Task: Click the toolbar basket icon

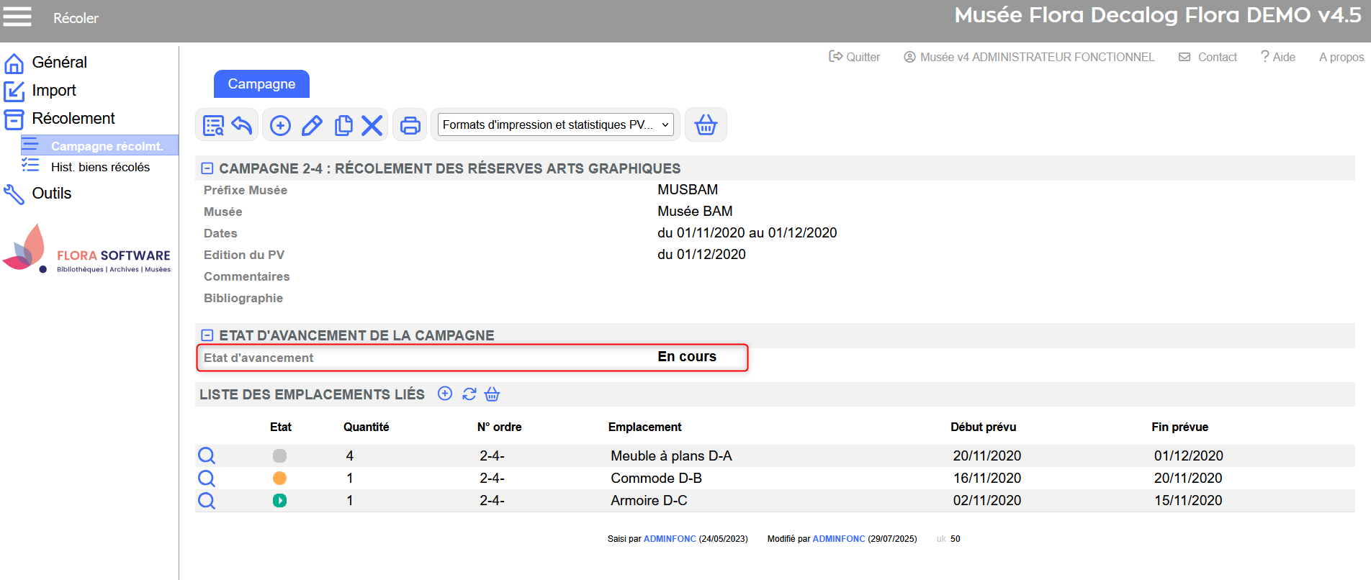Action: click(706, 125)
